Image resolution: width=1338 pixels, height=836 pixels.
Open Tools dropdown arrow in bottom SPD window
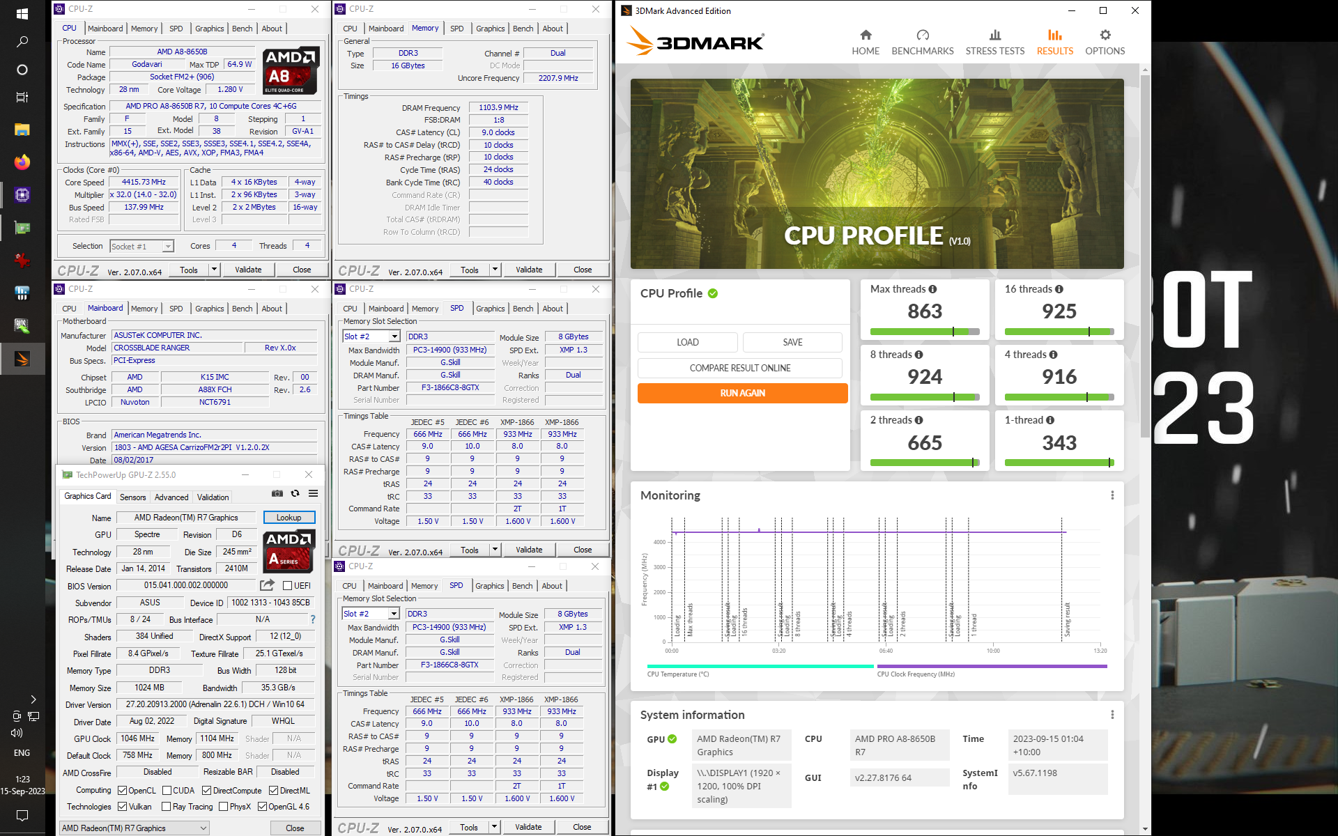(x=494, y=827)
